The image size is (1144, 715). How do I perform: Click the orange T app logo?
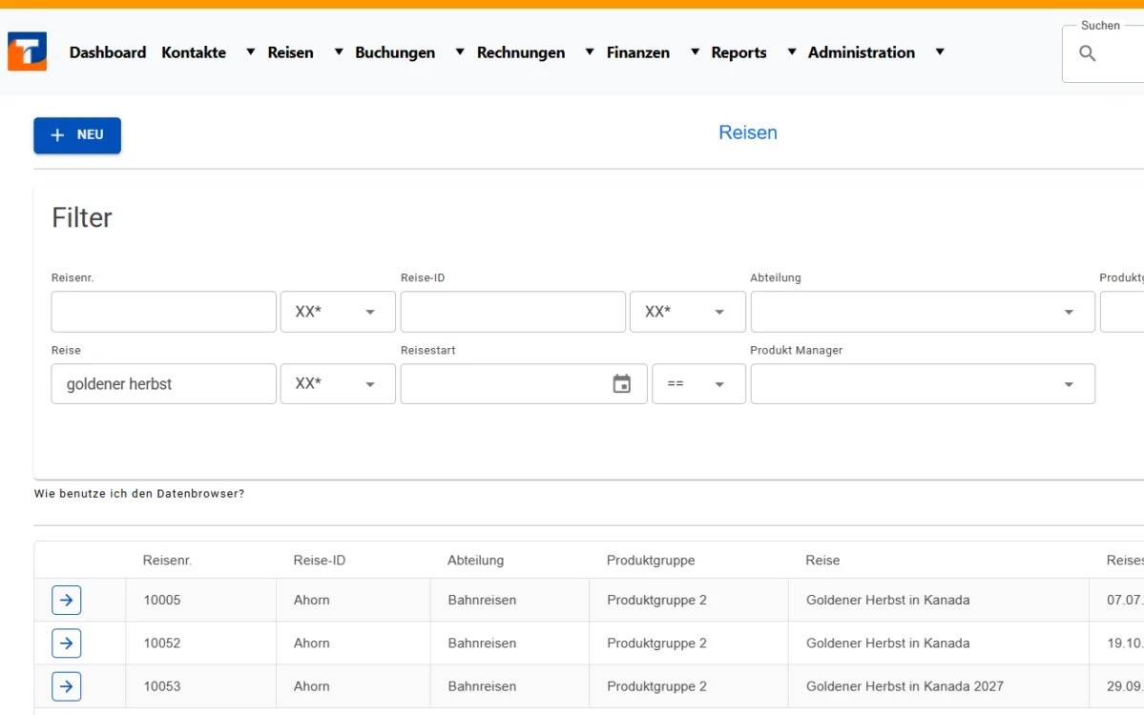[x=27, y=51]
